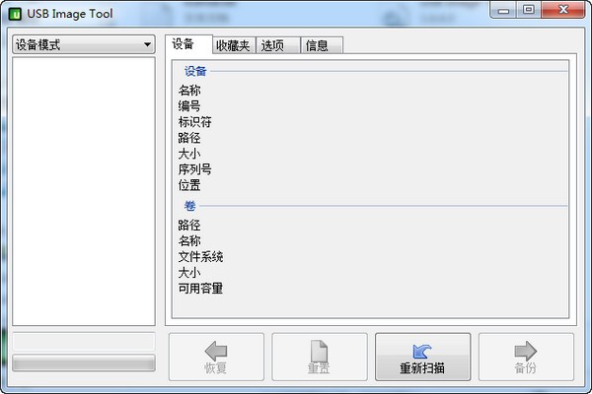
Task: Click the 文件系统 label
Action: pyautogui.click(x=200, y=257)
